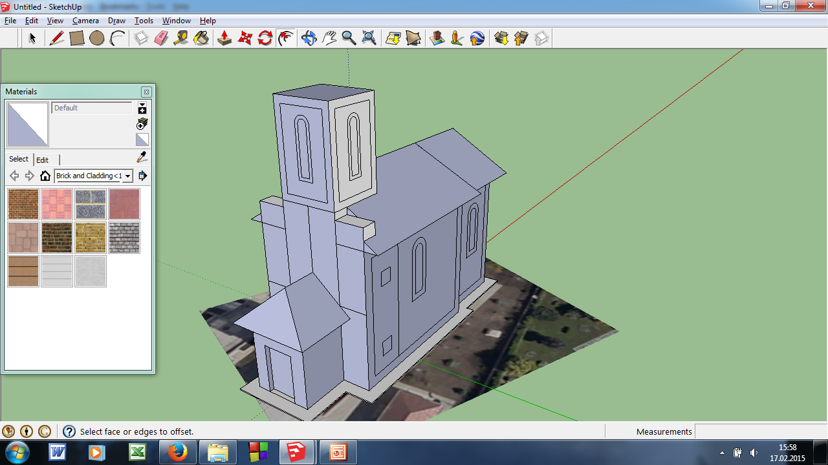This screenshot has height=465, width=828.
Task: Click the Create Material button
Action: coord(142,123)
